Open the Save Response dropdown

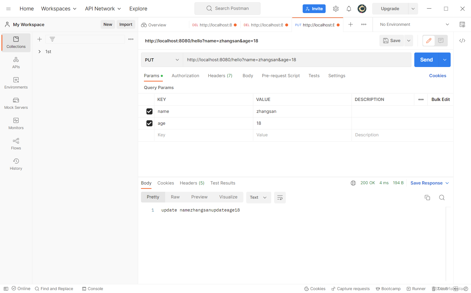tap(430, 183)
